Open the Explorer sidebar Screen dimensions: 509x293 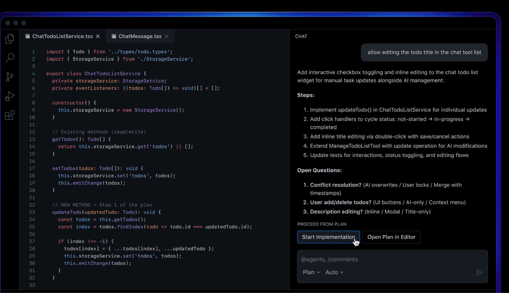(9, 38)
